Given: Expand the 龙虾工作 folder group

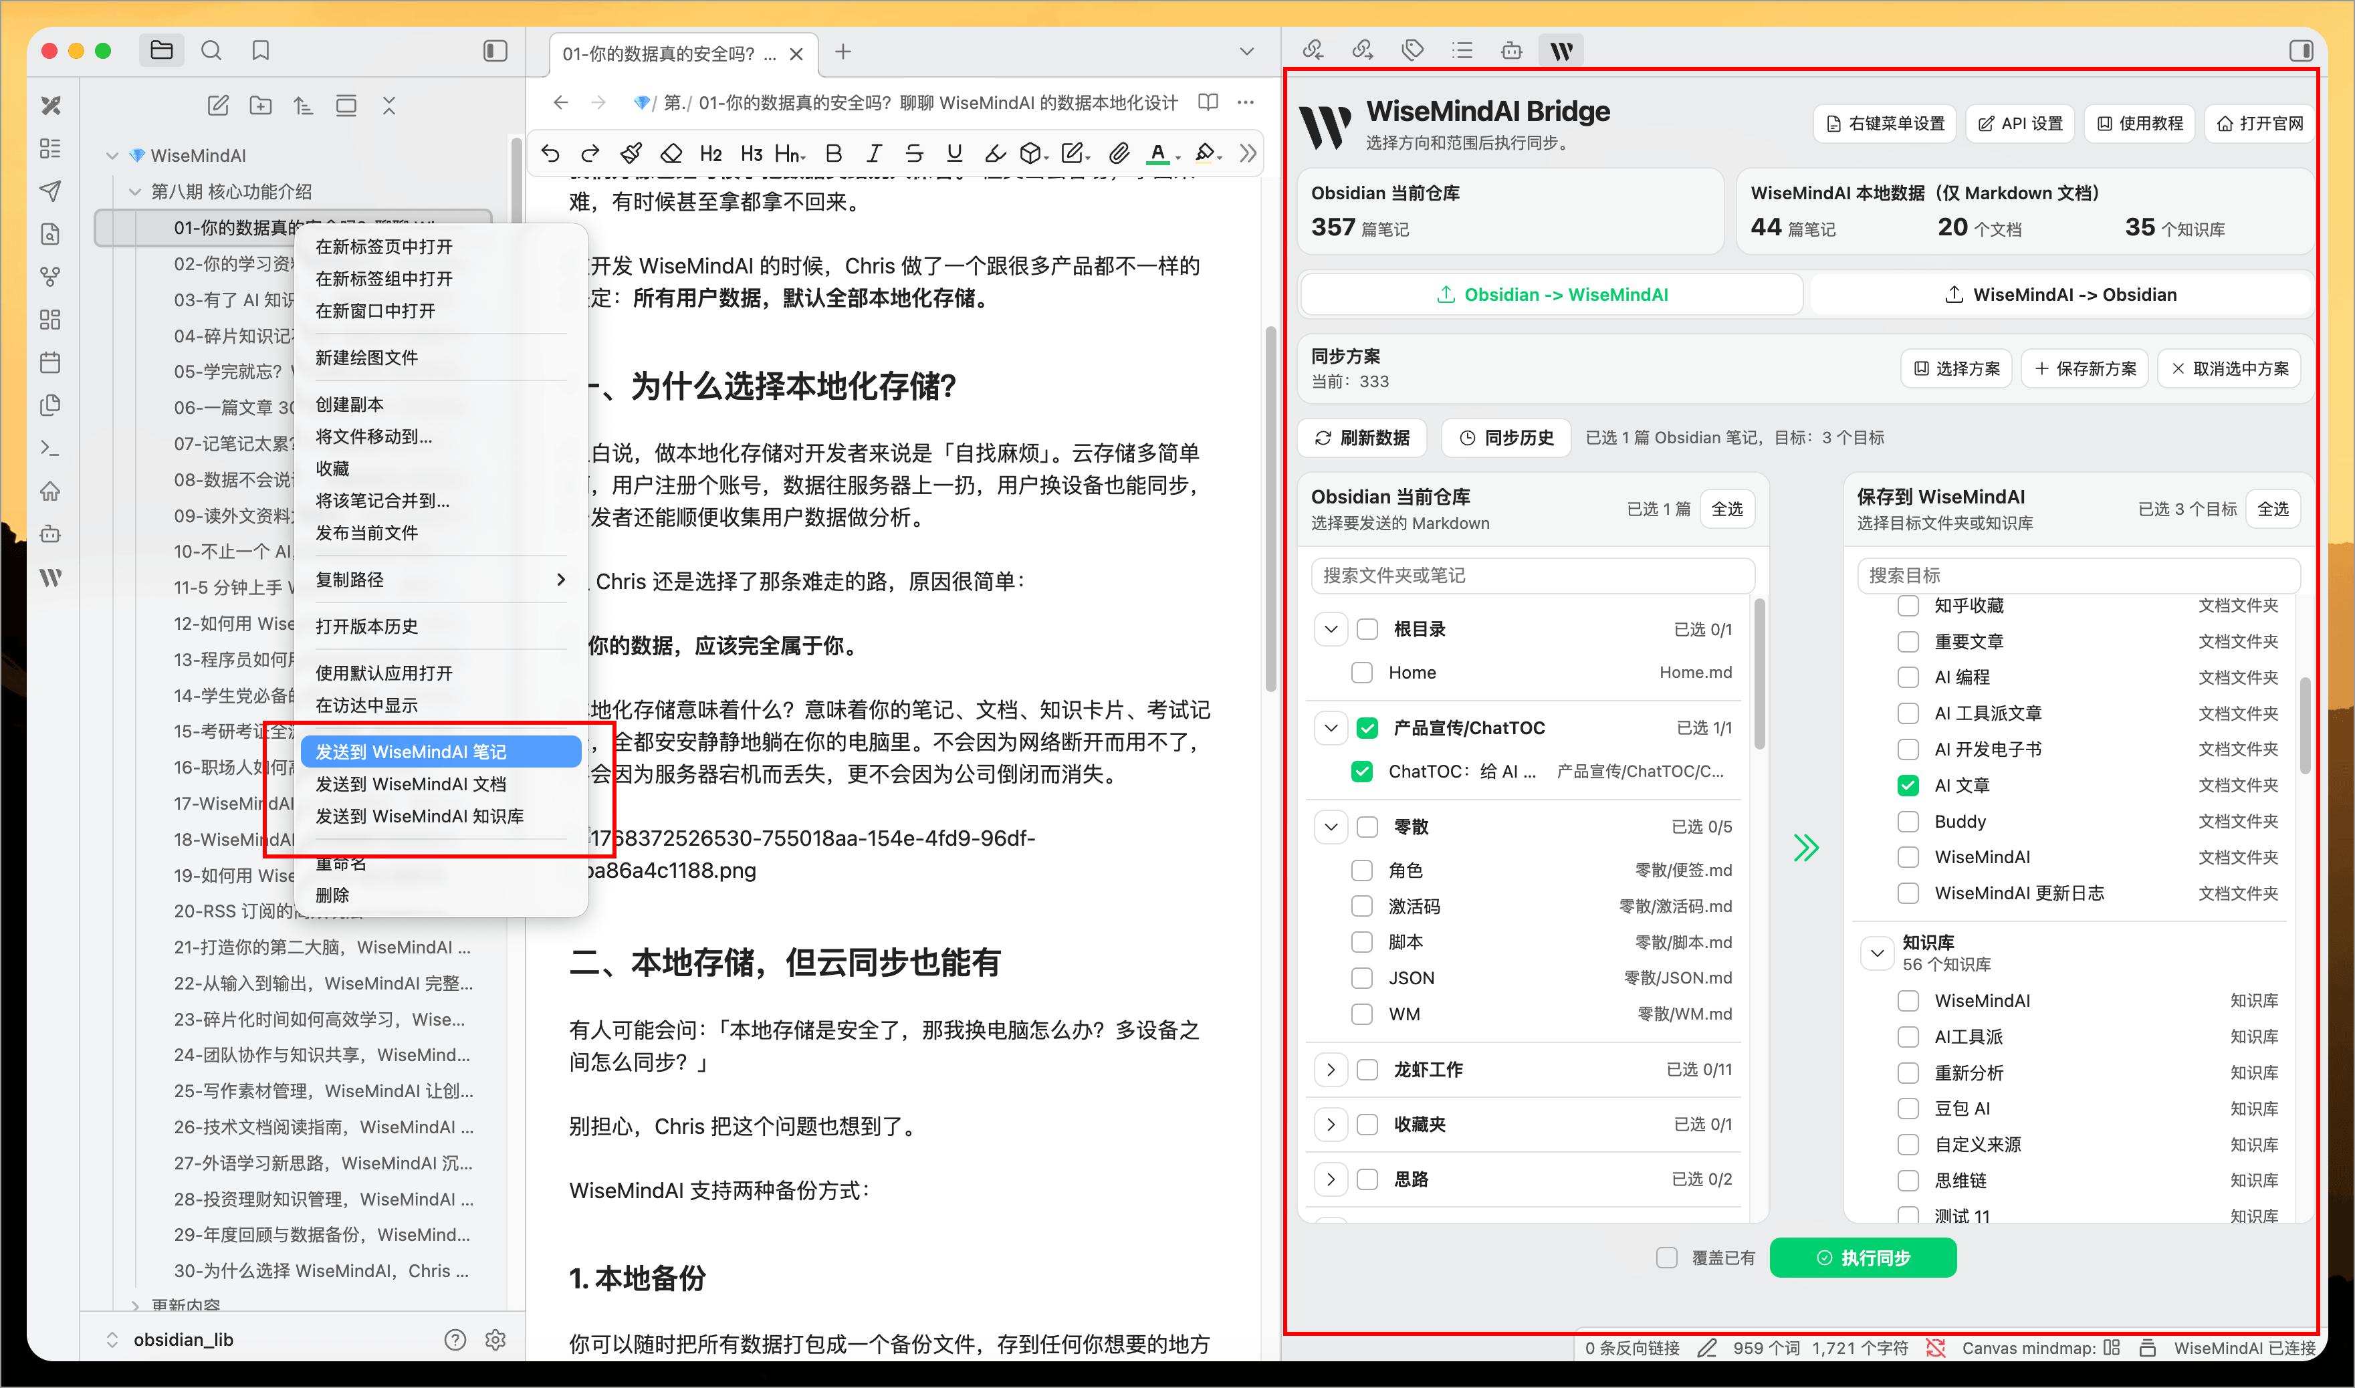Looking at the screenshot, I should tap(1330, 1070).
